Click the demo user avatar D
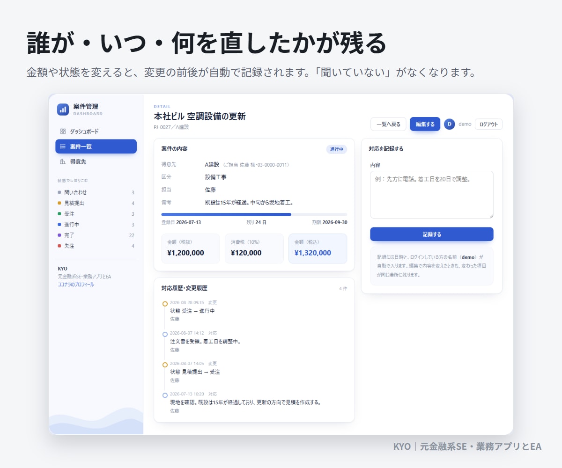Screen dimensions: 562x468 coord(450,124)
